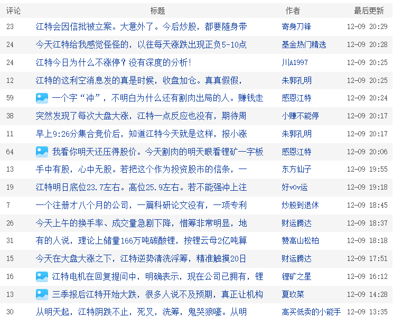This screenshot has width=393, height=317.
Task: View author profile 东方仙子
Action: [x=296, y=170]
